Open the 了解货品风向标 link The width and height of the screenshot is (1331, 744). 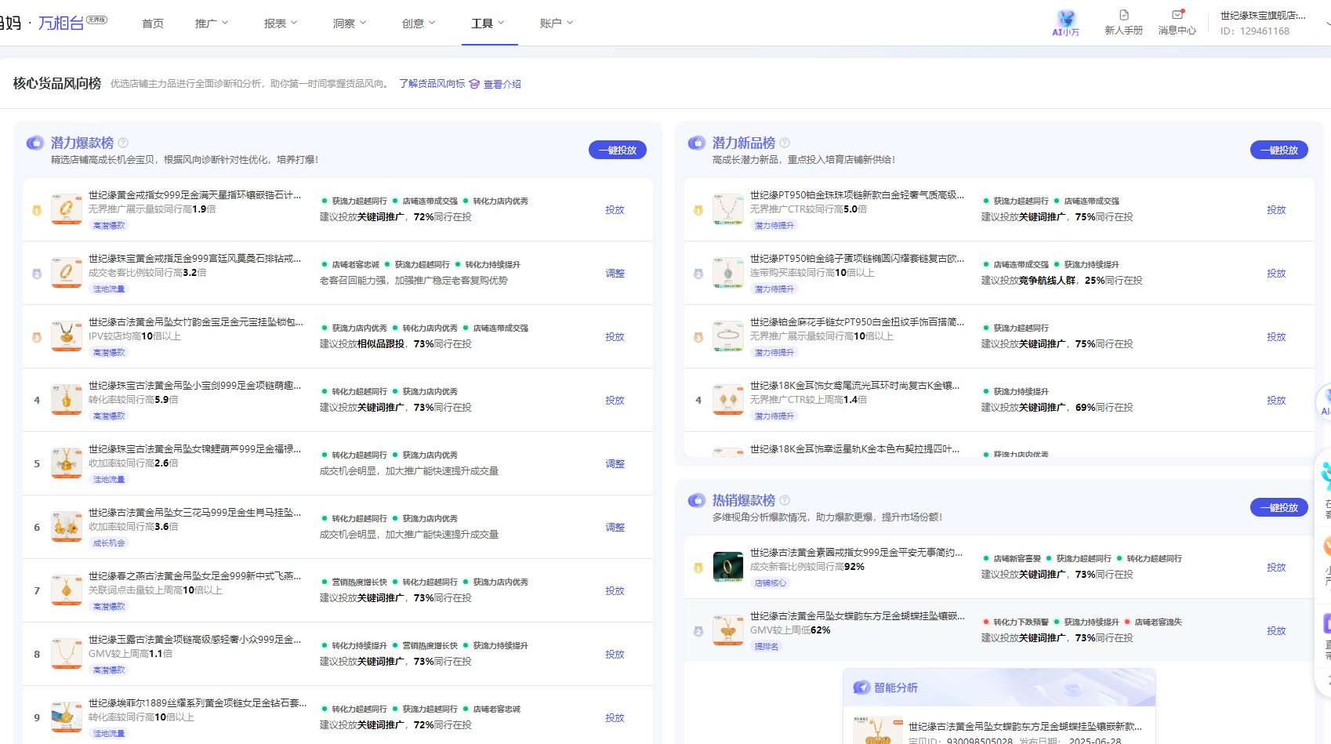[x=432, y=84]
